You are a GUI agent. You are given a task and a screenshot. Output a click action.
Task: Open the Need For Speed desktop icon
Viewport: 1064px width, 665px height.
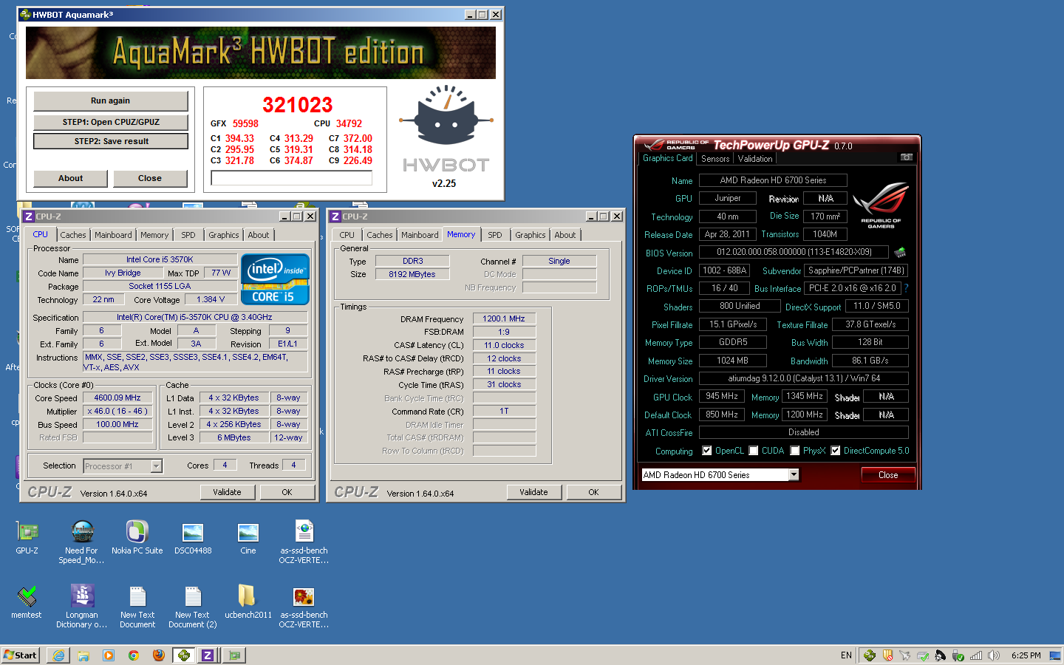coord(81,542)
